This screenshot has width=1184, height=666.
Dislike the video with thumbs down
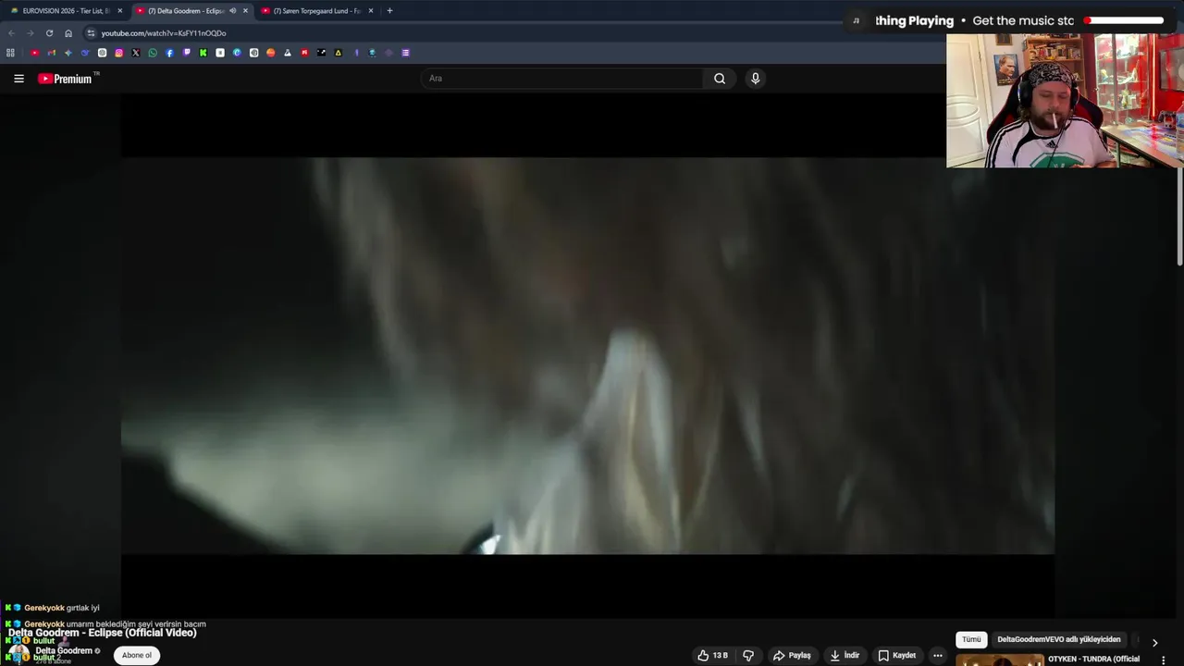(x=748, y=656)
